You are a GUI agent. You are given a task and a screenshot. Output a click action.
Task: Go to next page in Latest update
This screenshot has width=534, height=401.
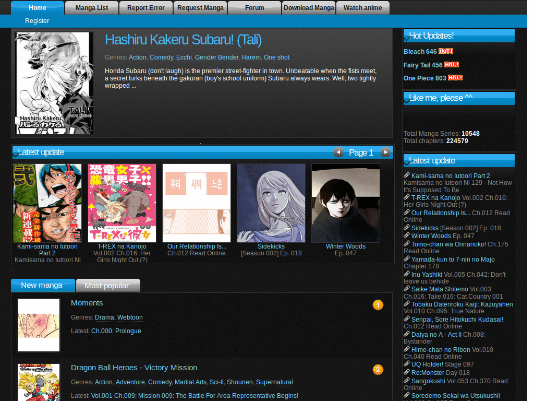[385, 152]
